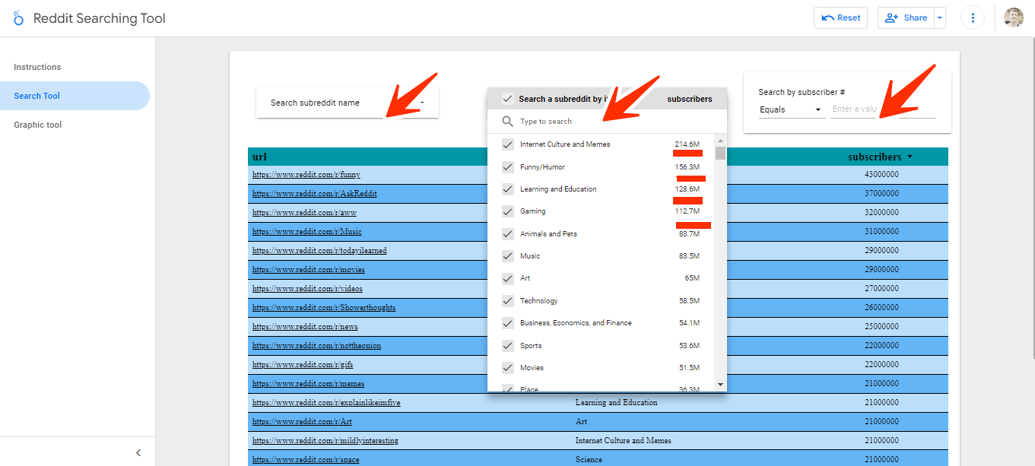The height and width of the screenshot is (466, 1035).
Task: Click scroll-up arrow of dropdown list
Action: pos(721,140)
